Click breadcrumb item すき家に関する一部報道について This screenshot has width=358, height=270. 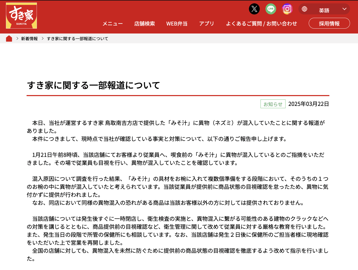click(77, 39)
